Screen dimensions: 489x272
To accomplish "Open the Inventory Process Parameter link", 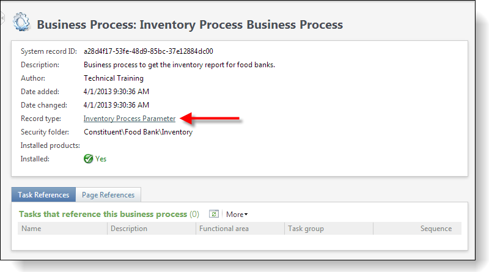I will click(x=130, y=119).
